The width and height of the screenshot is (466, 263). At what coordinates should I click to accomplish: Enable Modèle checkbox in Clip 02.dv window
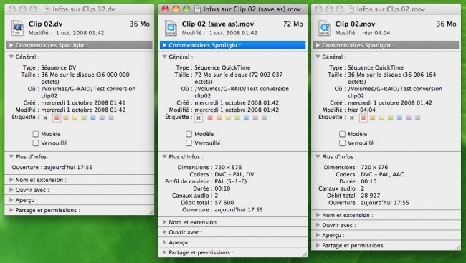(x=36, y=134)
